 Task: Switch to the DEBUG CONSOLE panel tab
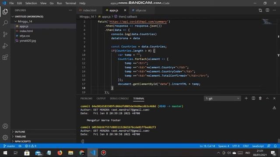tap(119, 99)
